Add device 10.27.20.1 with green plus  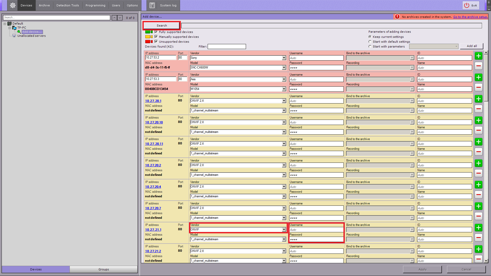pos(478,99)
